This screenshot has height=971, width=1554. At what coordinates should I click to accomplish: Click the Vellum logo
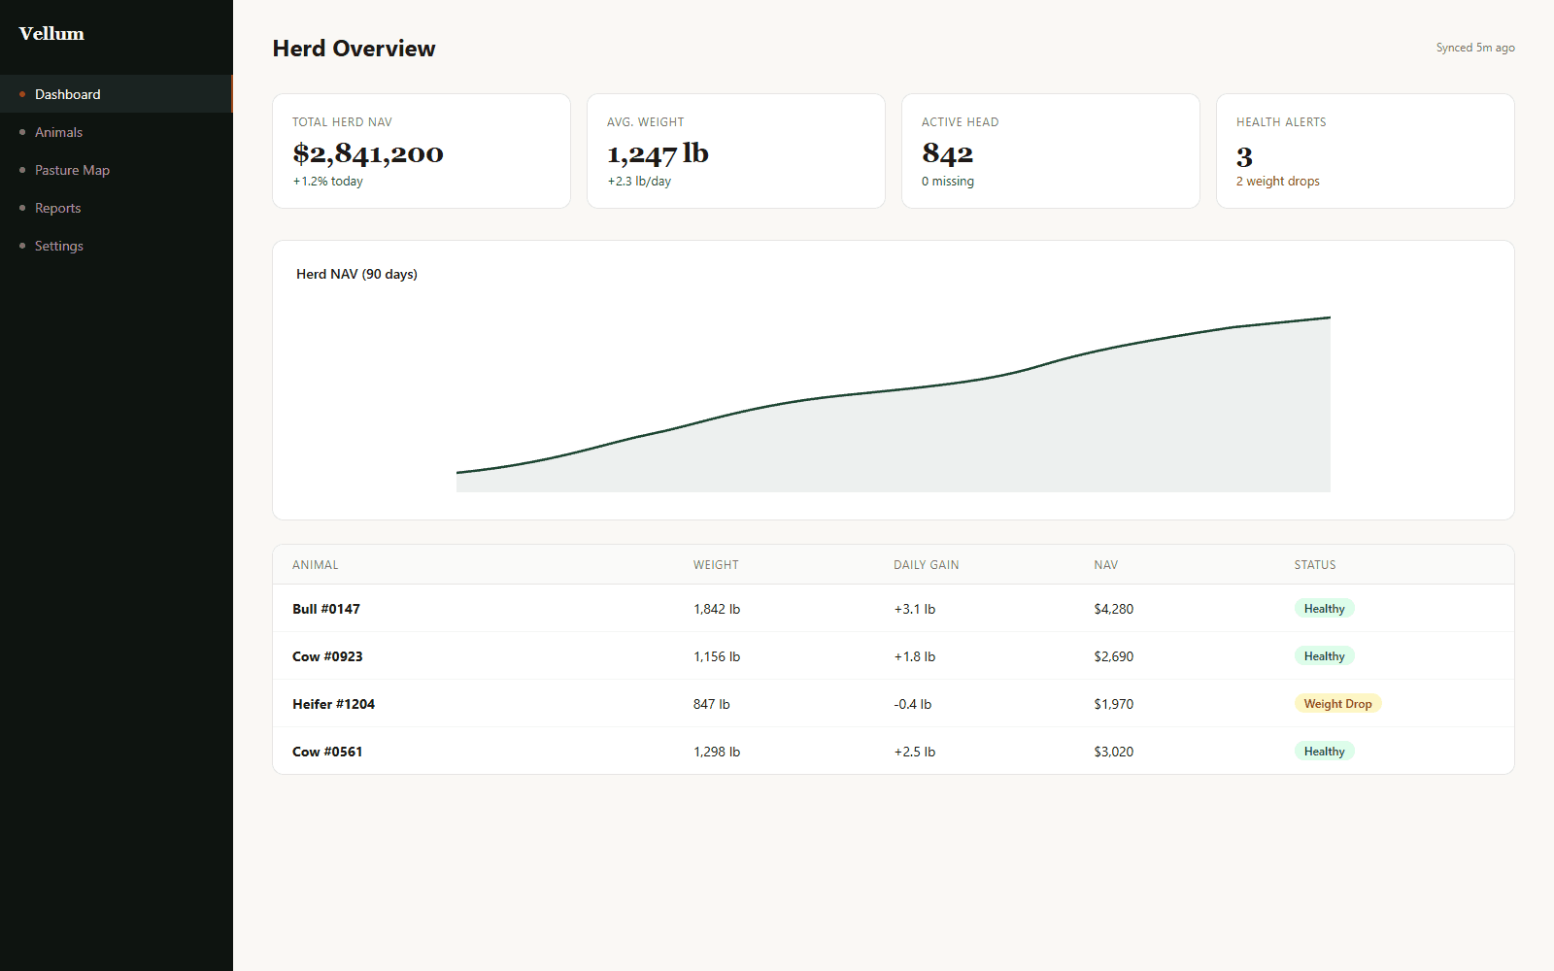[51, 33]
